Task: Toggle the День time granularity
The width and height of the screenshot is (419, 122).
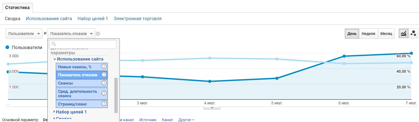Action: pyautogui.click(x=352, y=34)
